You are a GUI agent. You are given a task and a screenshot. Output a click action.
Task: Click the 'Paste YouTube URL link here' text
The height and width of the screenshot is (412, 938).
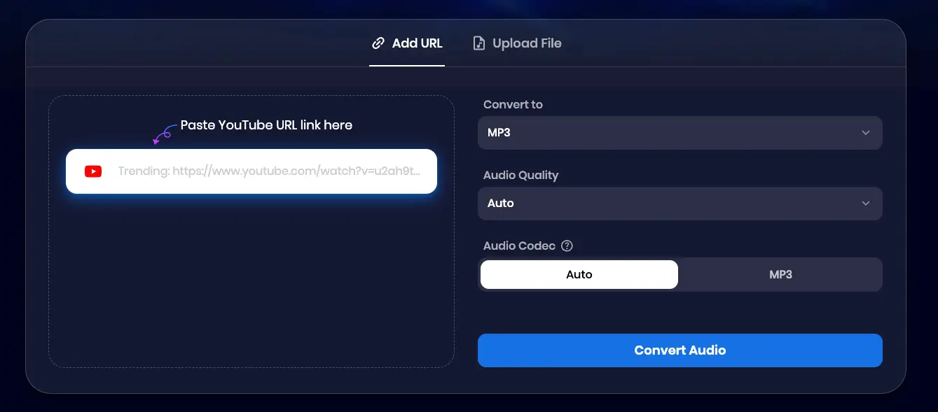coord(266,125)
